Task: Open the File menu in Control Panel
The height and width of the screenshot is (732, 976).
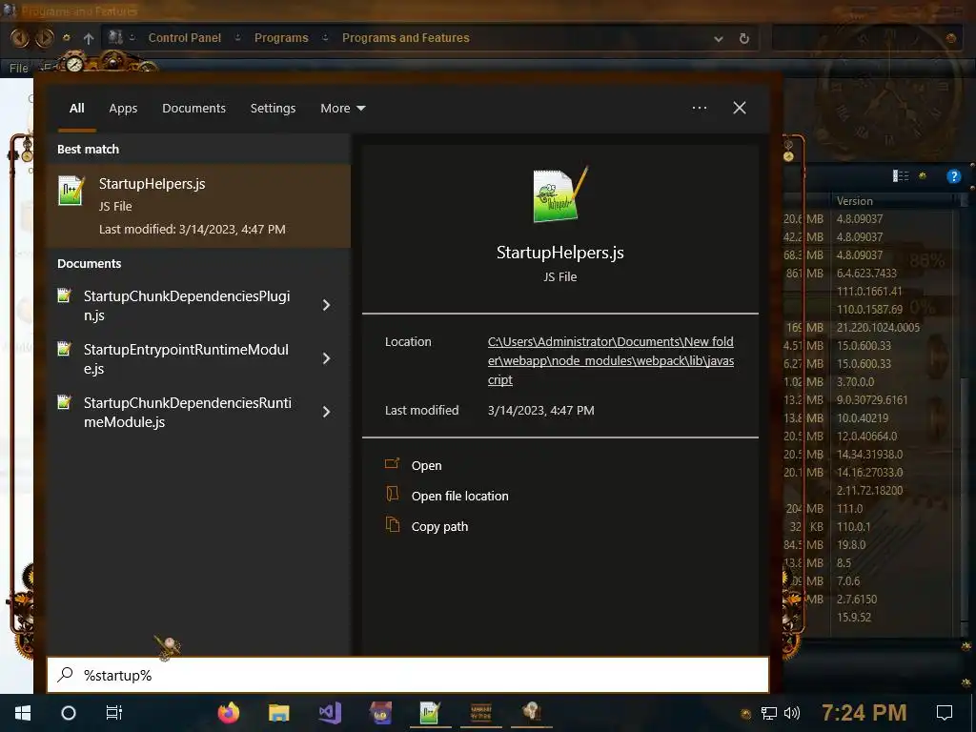Action: (19, 68)
